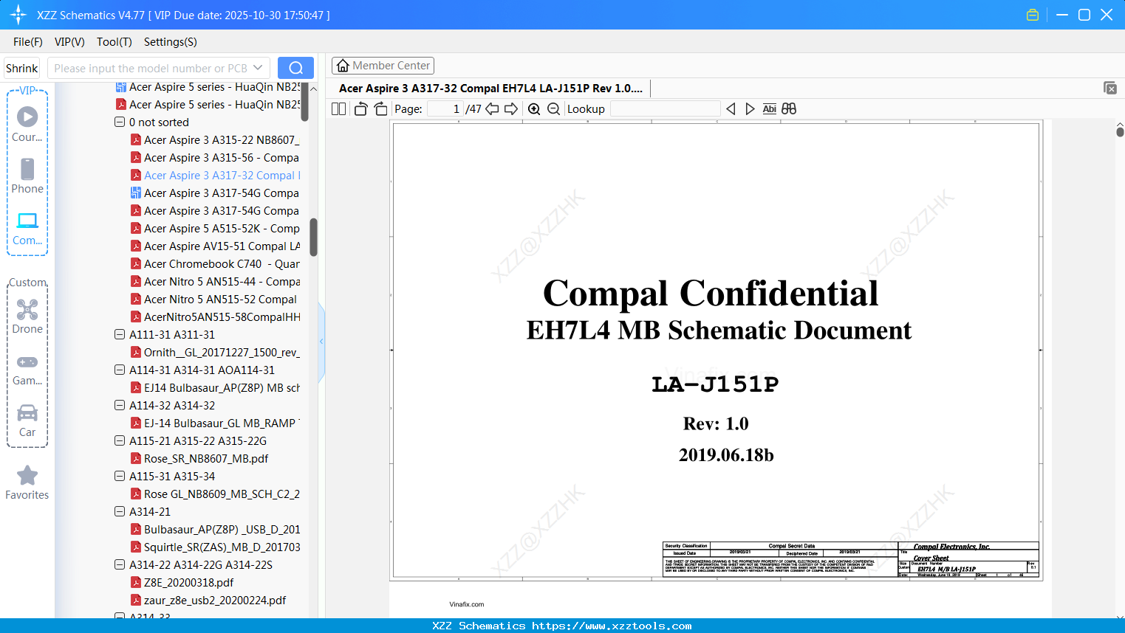Open Squirtle_SR(ZAS)_MB_D file
Image resolution: width=1125 pixels, height=633 pixels.
point(215,547)
